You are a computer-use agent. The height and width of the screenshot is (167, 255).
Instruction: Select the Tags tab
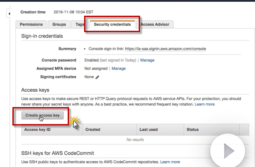click(x=80, y=24)
